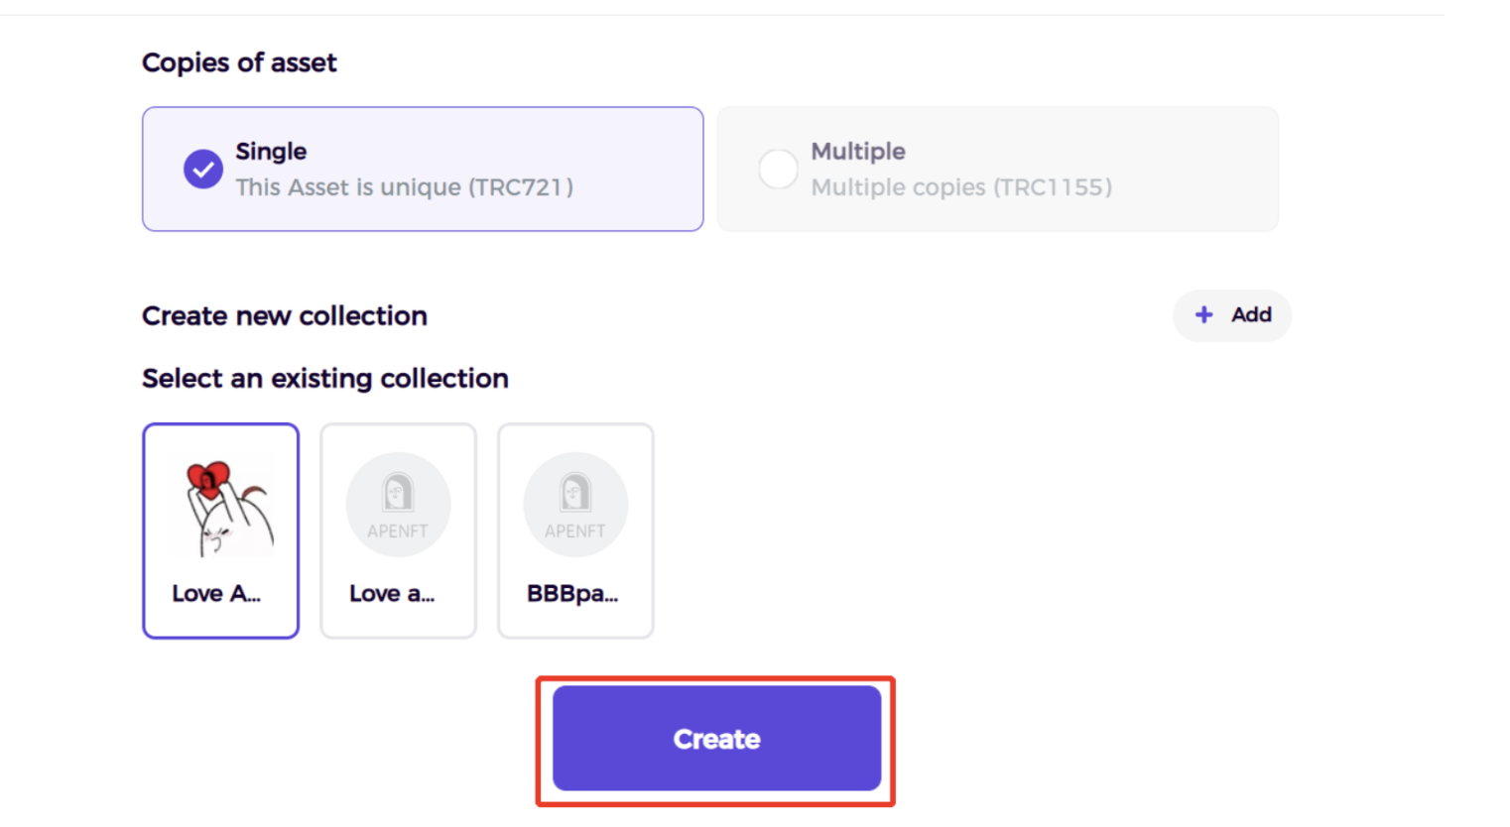Image resolution: width=1510 pixels, height=827 pixels.
Task: Click the 'This Asset is unique (TRC721)' text
Action: pos(405,187)
